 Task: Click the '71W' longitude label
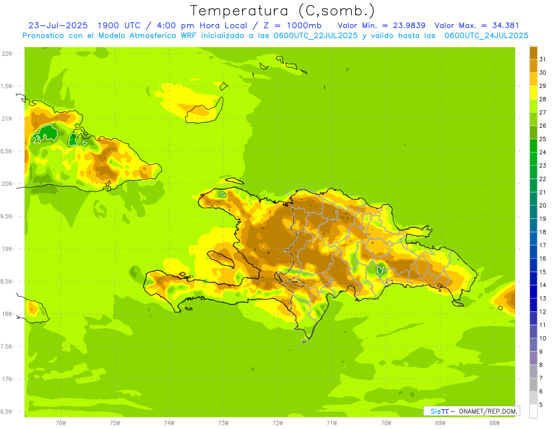332,423
